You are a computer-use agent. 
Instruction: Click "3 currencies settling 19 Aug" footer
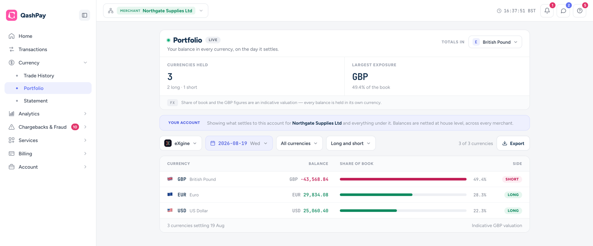196,225
